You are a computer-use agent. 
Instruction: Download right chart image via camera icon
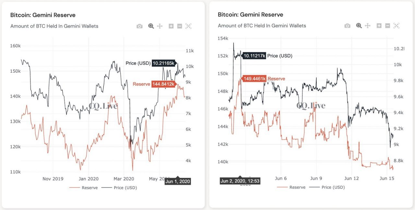point(347,26)
